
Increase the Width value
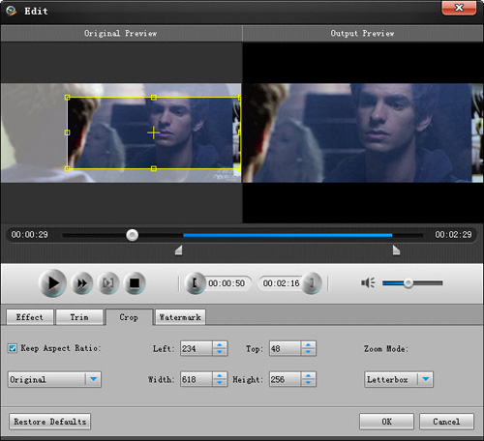[x=220, y=375]
